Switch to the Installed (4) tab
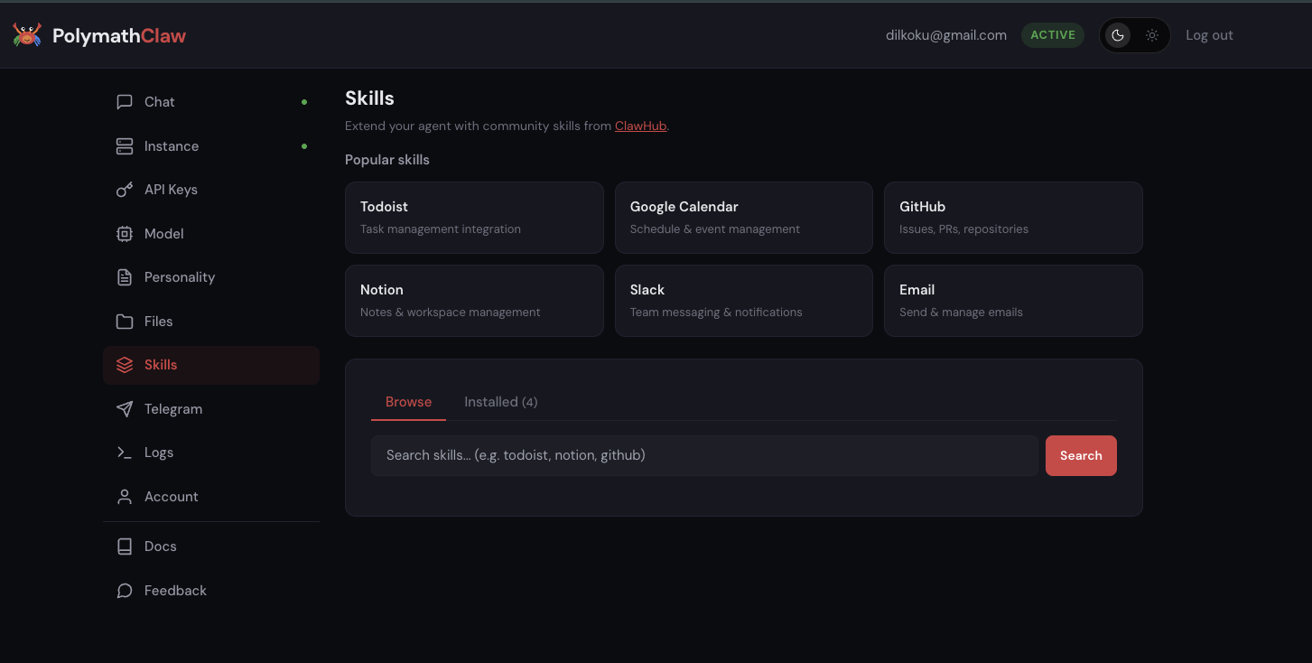Screen dimensions: 1312x663 (x=501, y=402)
